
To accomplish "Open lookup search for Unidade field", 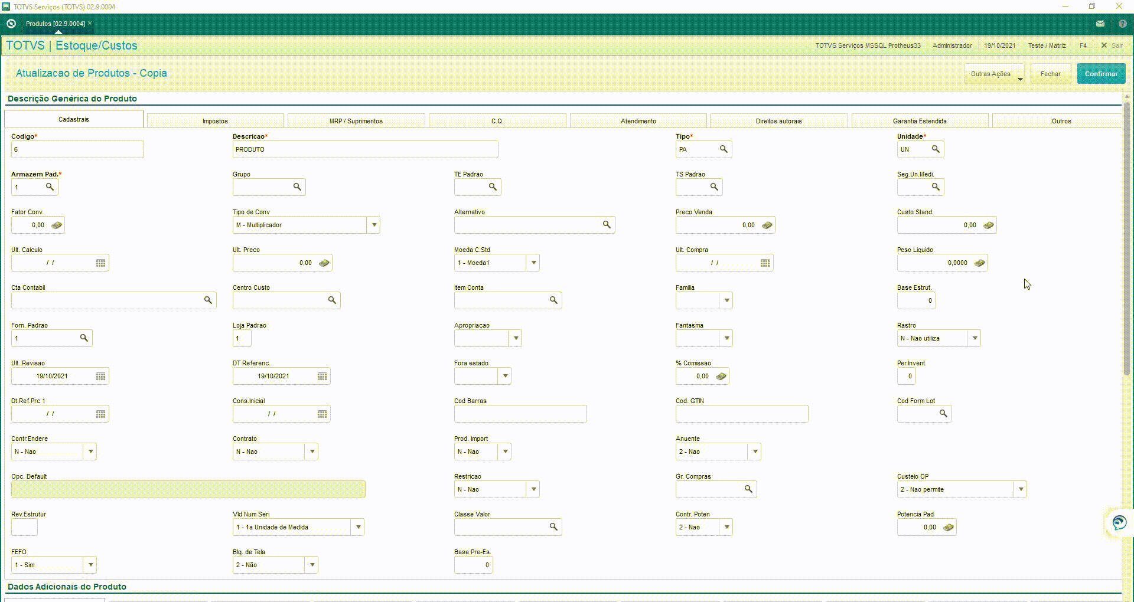I will click(936, 149).
